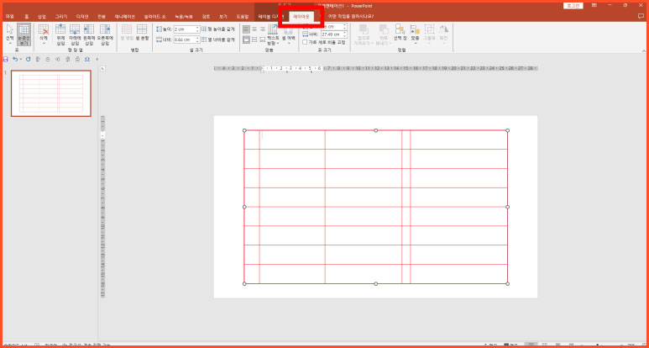The image size is (649, 348).
Task: Center cell text horizontally
Action: 254,29
